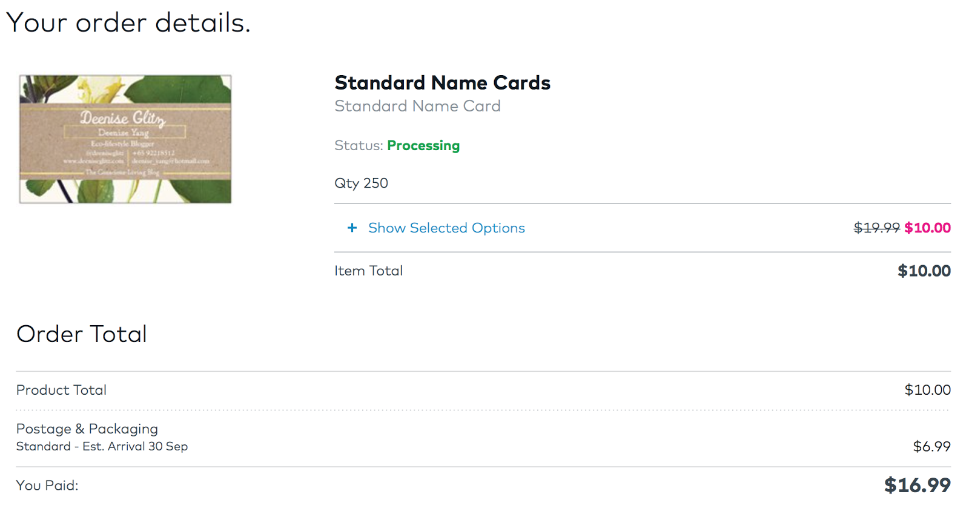This screenshot has height=517, width=969.
Task: Open the name card preview thumbnail
Action: point(125,139)
